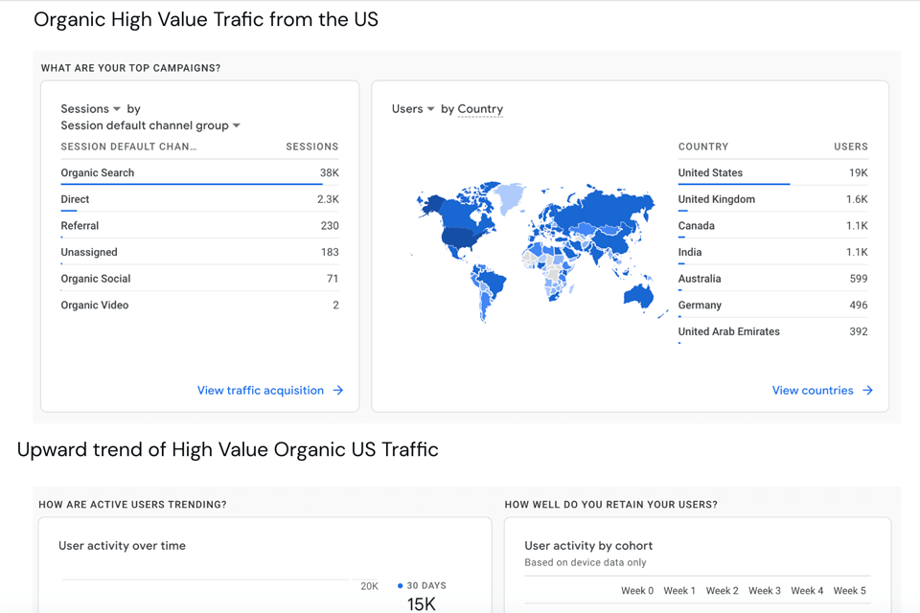Image resolution: width=920 pixels, height=613 pixels.
Task: Click Australia on the world map
Action: [x=638, y=295]
